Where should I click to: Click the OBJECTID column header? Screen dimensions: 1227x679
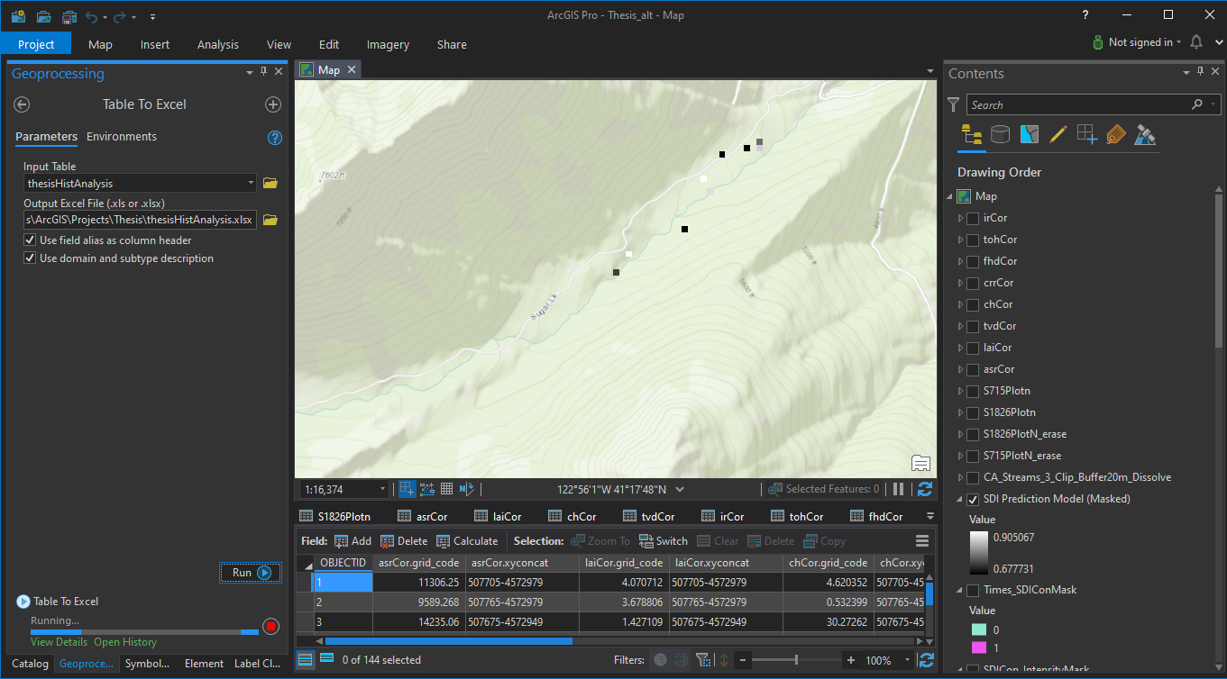(343, 563)
